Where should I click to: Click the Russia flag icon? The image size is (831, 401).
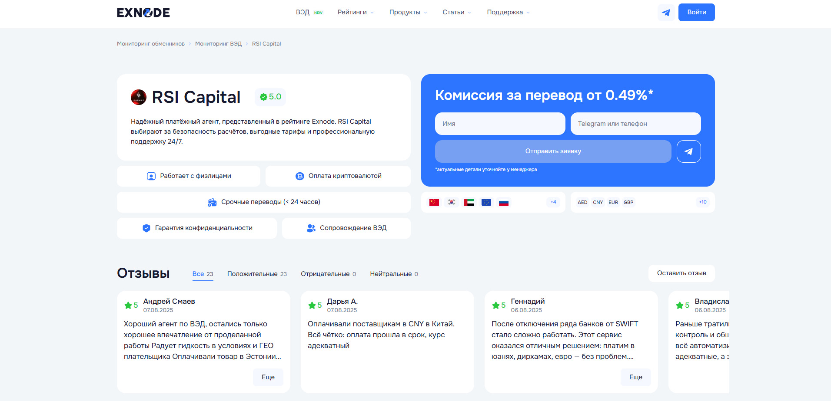point(504,202)
